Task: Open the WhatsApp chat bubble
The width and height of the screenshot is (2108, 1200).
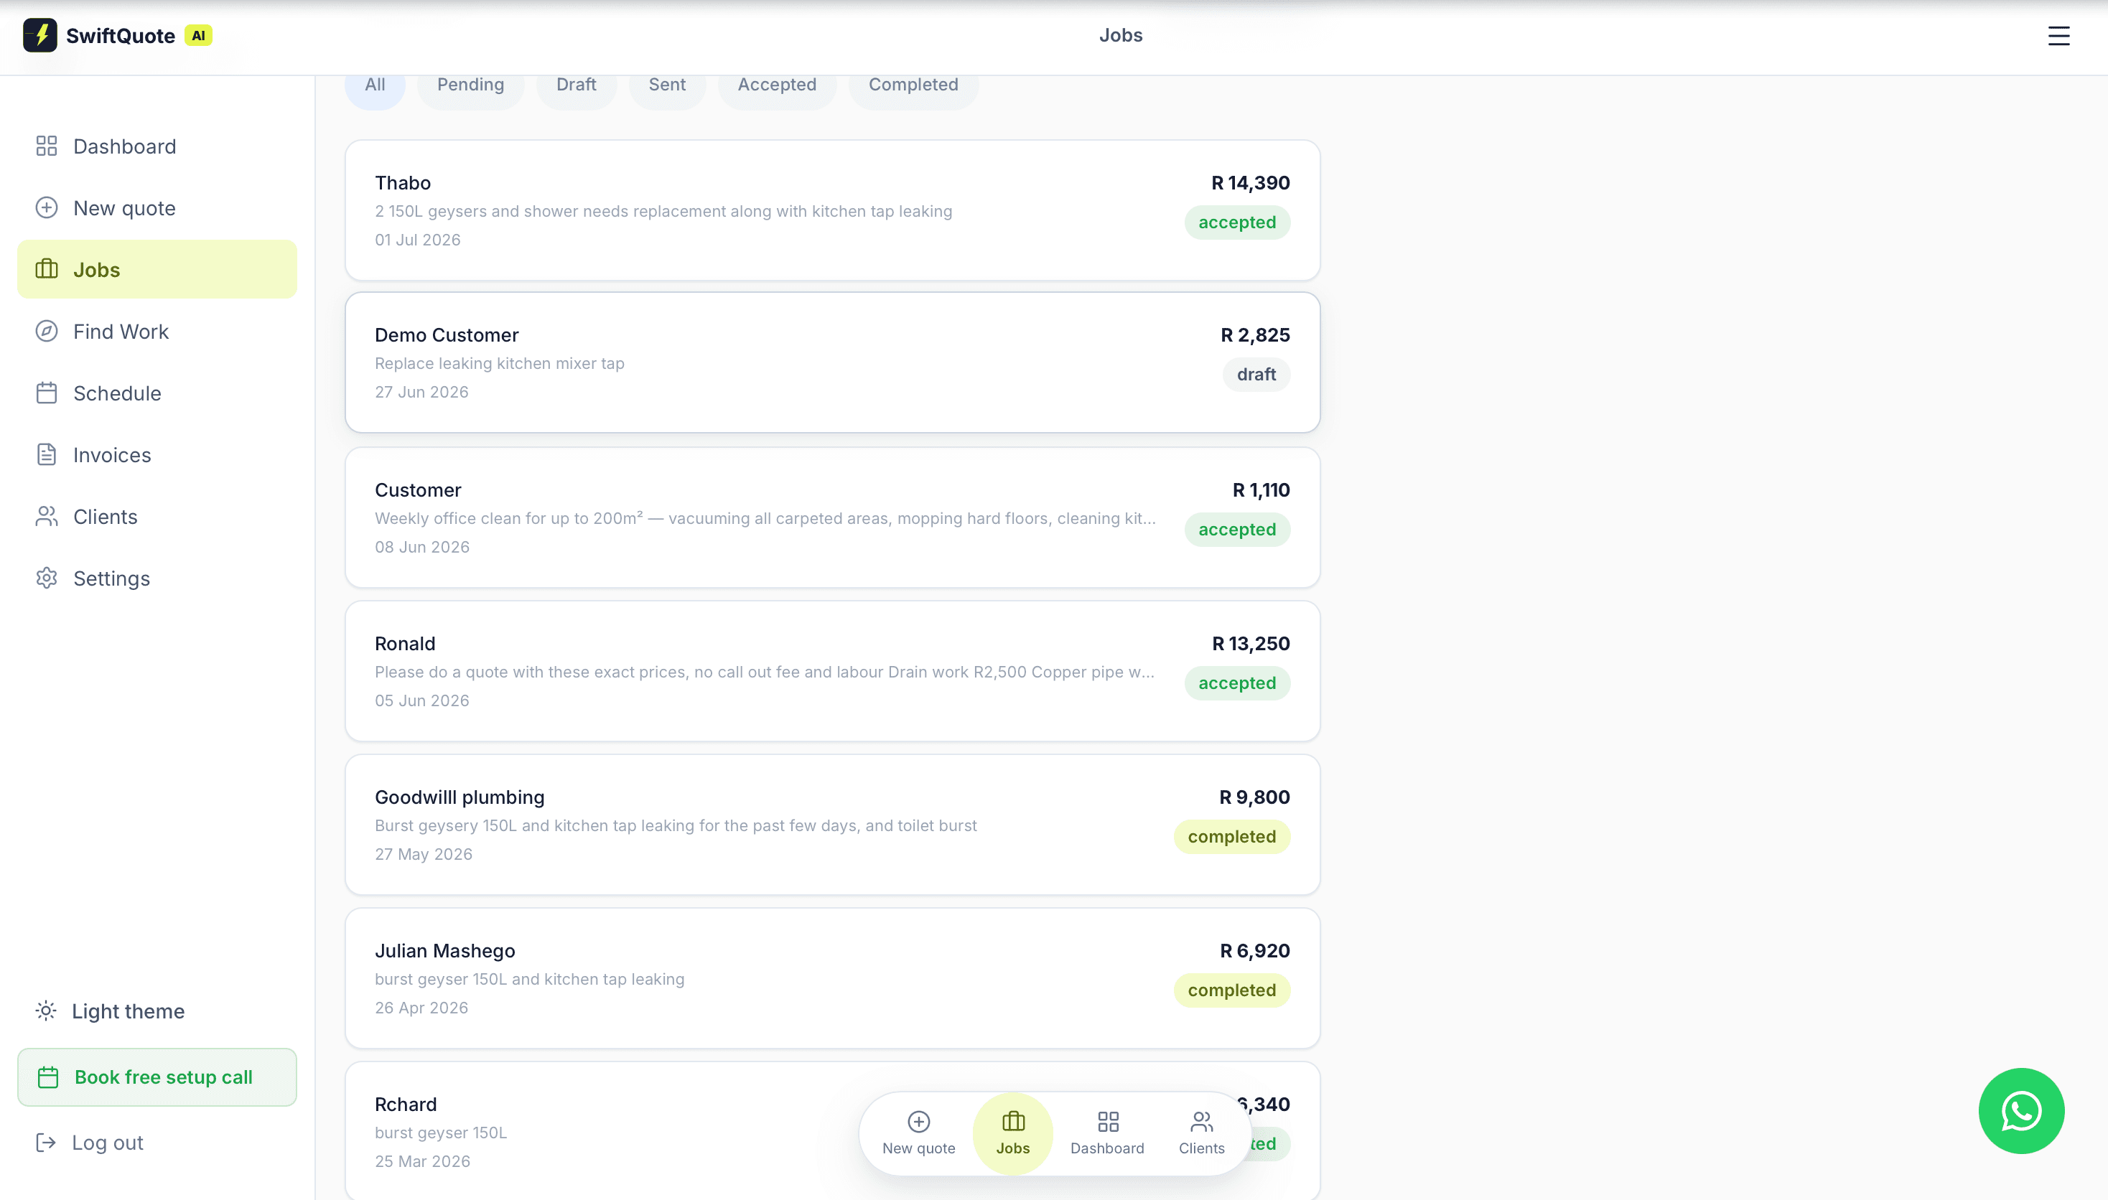Action: (2020, 1111)
